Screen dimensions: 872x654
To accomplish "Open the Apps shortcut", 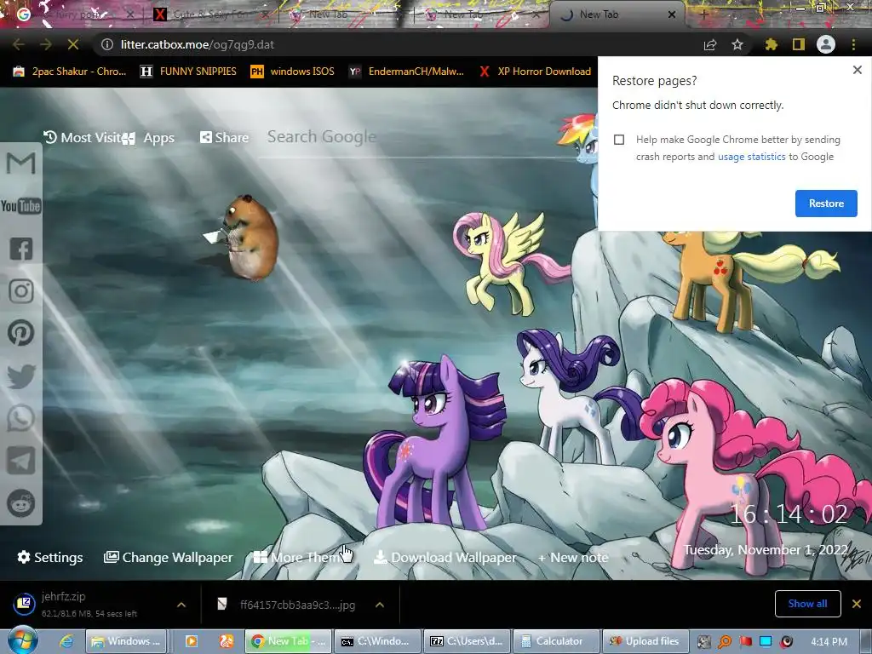I will (150, 137).
